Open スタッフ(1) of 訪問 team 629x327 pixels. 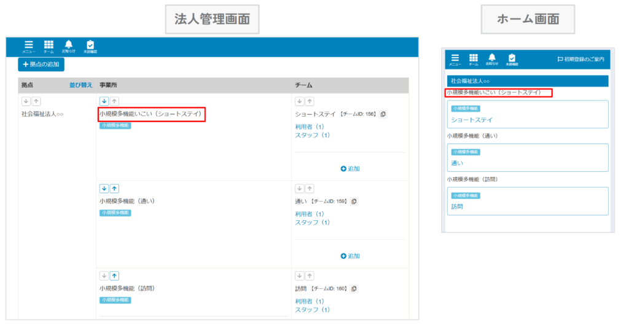(312, 310)
